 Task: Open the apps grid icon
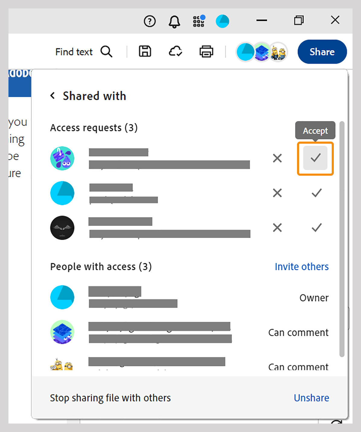point(199,21)
